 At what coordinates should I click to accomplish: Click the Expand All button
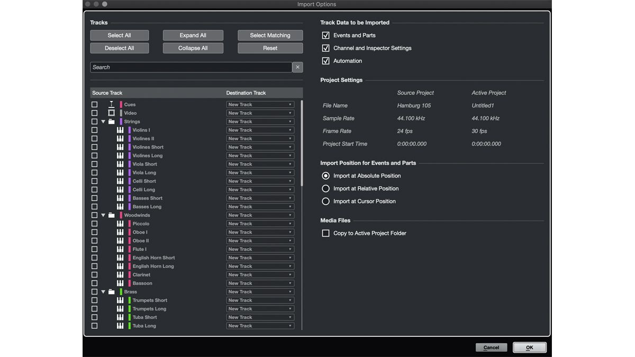193,35
